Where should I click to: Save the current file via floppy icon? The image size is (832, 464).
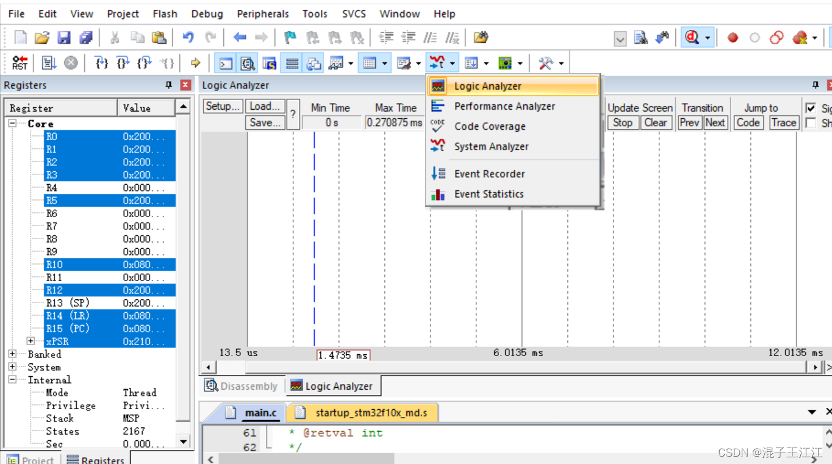[x=64, y=38]
